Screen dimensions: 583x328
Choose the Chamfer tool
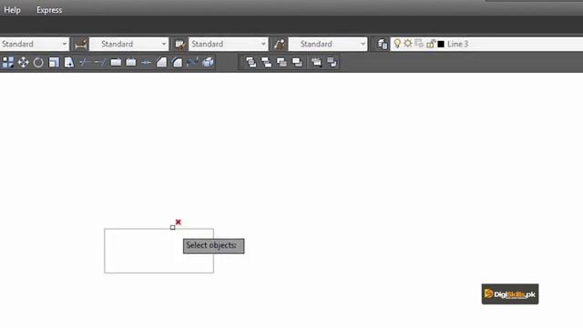click(x=162, y=62)
